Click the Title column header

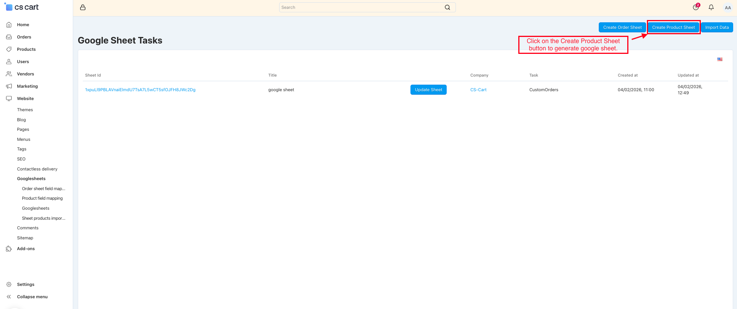[272, 75]
